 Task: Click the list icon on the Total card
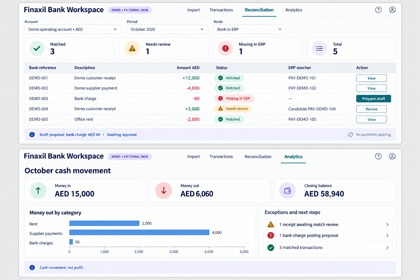tap(319, 48)
